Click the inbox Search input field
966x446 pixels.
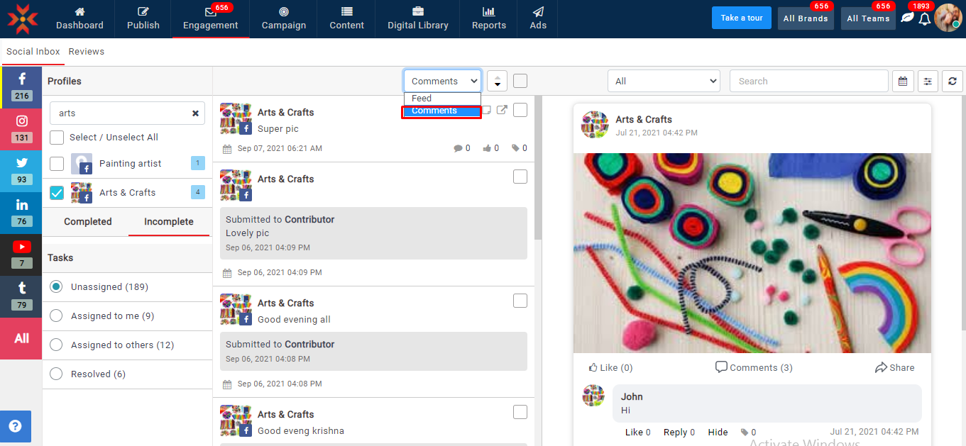[808, 82]
